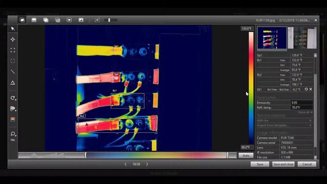Edit the Emissivity 0.95 field
The image size is (327, 184).
pos(301,103)
